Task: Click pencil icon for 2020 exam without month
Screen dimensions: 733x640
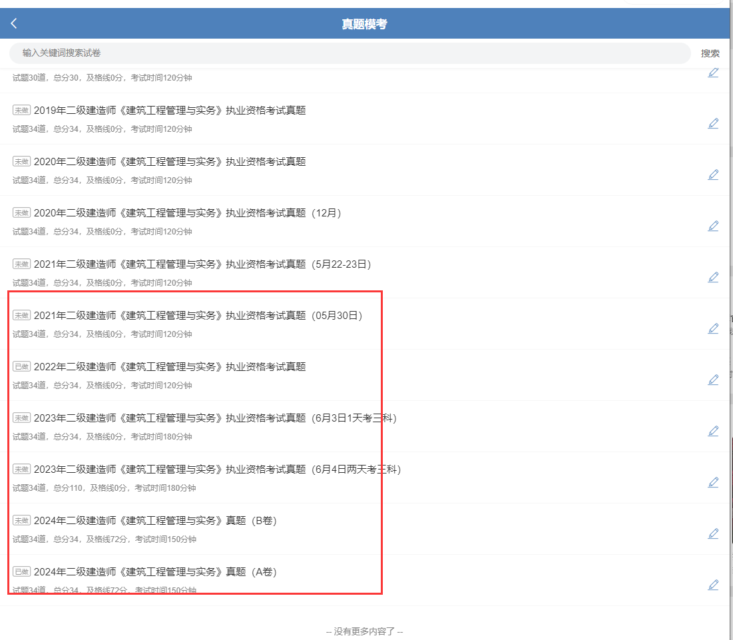Action: (713, 175)
